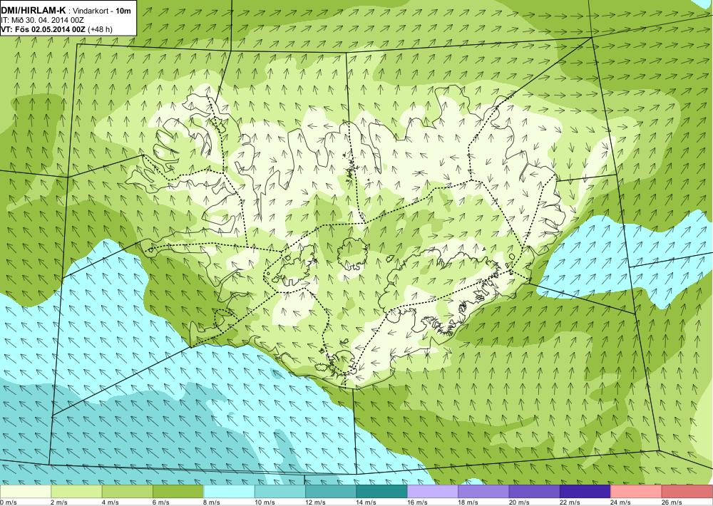Click the '18 m/s' legend label
Image resolution: width=713 pixels, height=506 pixels.
pyautogui.click(x=468, y=502)
